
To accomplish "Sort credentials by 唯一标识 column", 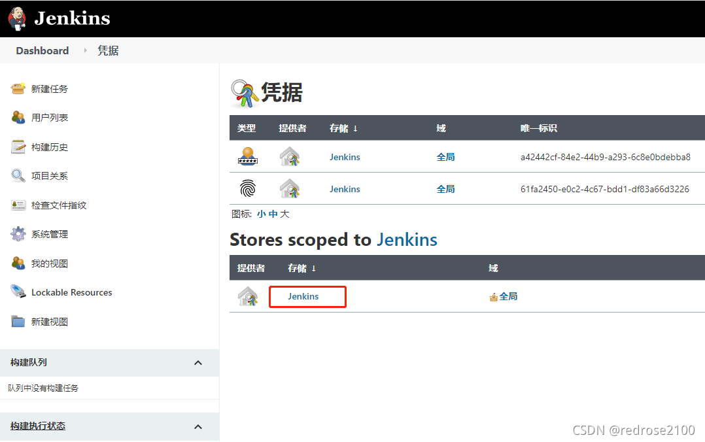I will coord(539,128).
